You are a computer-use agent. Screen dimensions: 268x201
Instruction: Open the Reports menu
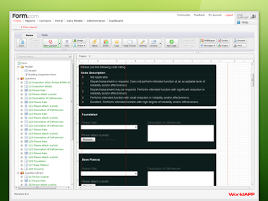coord(30,21)
